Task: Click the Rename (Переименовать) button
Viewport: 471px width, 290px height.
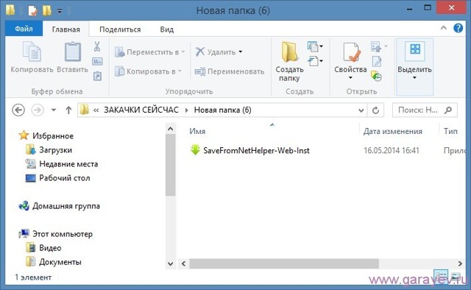Action: (230, 71)
